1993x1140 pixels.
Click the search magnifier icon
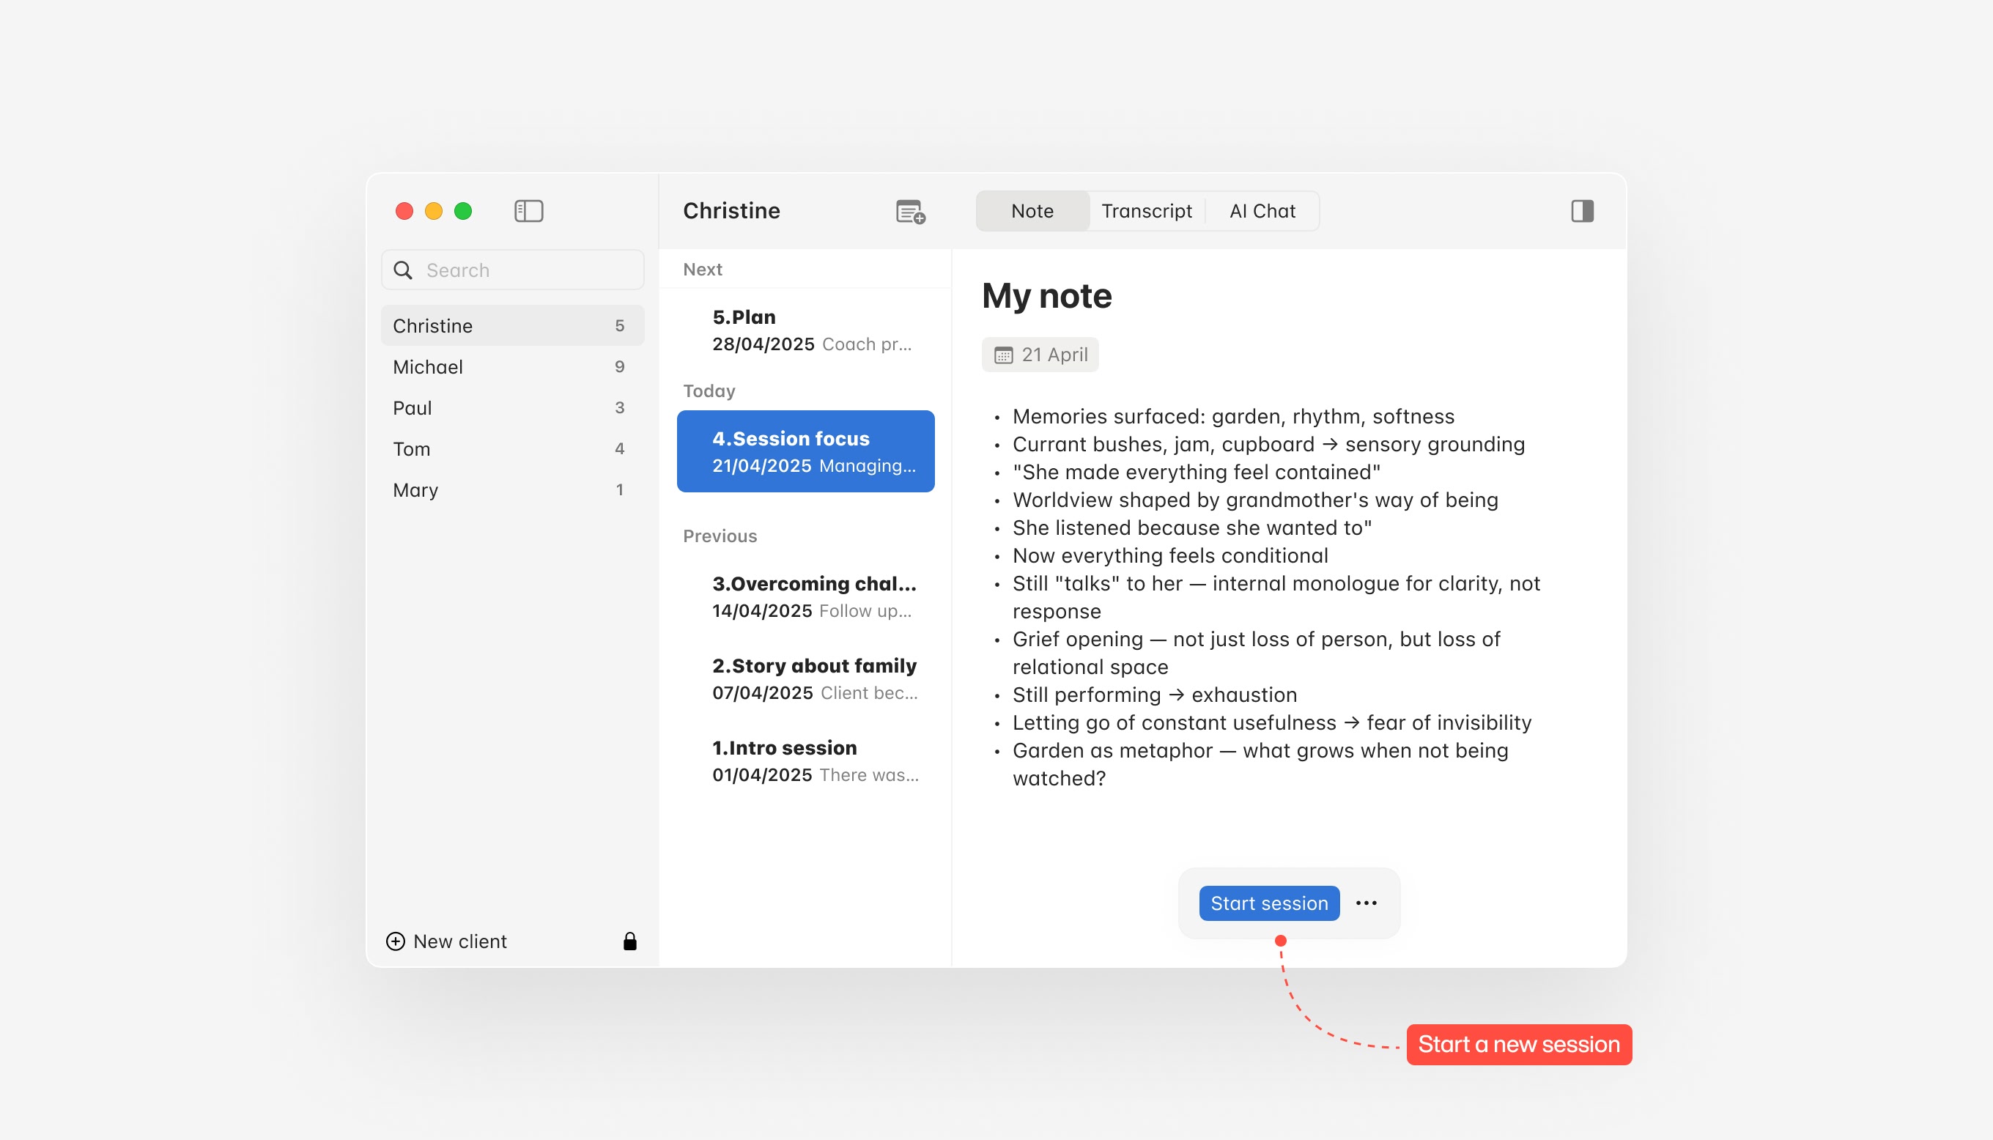(x=403, y=270)
